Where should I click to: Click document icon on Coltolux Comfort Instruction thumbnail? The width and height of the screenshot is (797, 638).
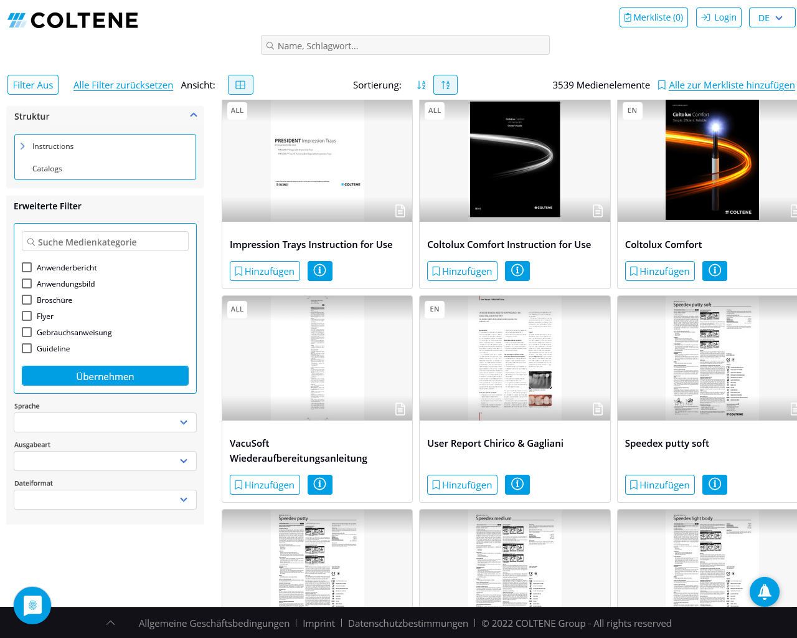(598, 211)
